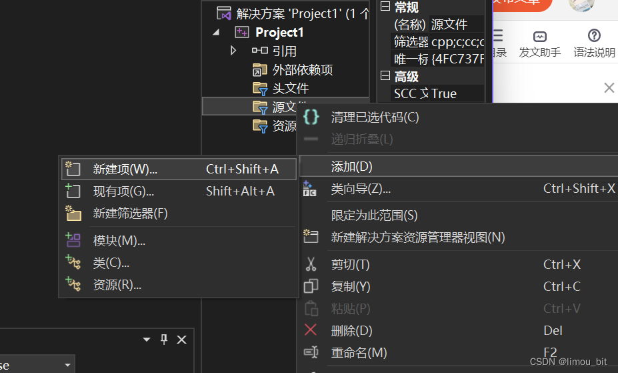Click the new solution explorer view icon

311,236
